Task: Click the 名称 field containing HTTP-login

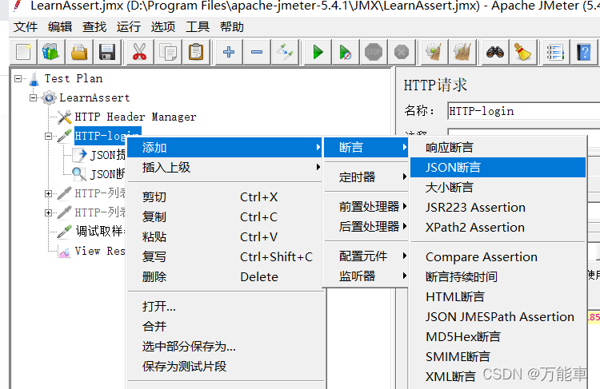Action: tap(523, 111)
